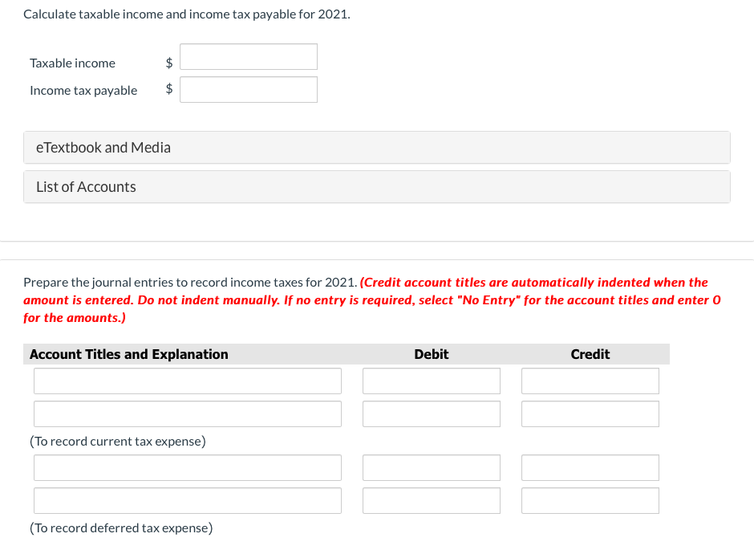Viewport: 754px width, 558px height.
Task: Expand the eTextbook and Media section
Action: pyautogui.click(x=377, y=147)
